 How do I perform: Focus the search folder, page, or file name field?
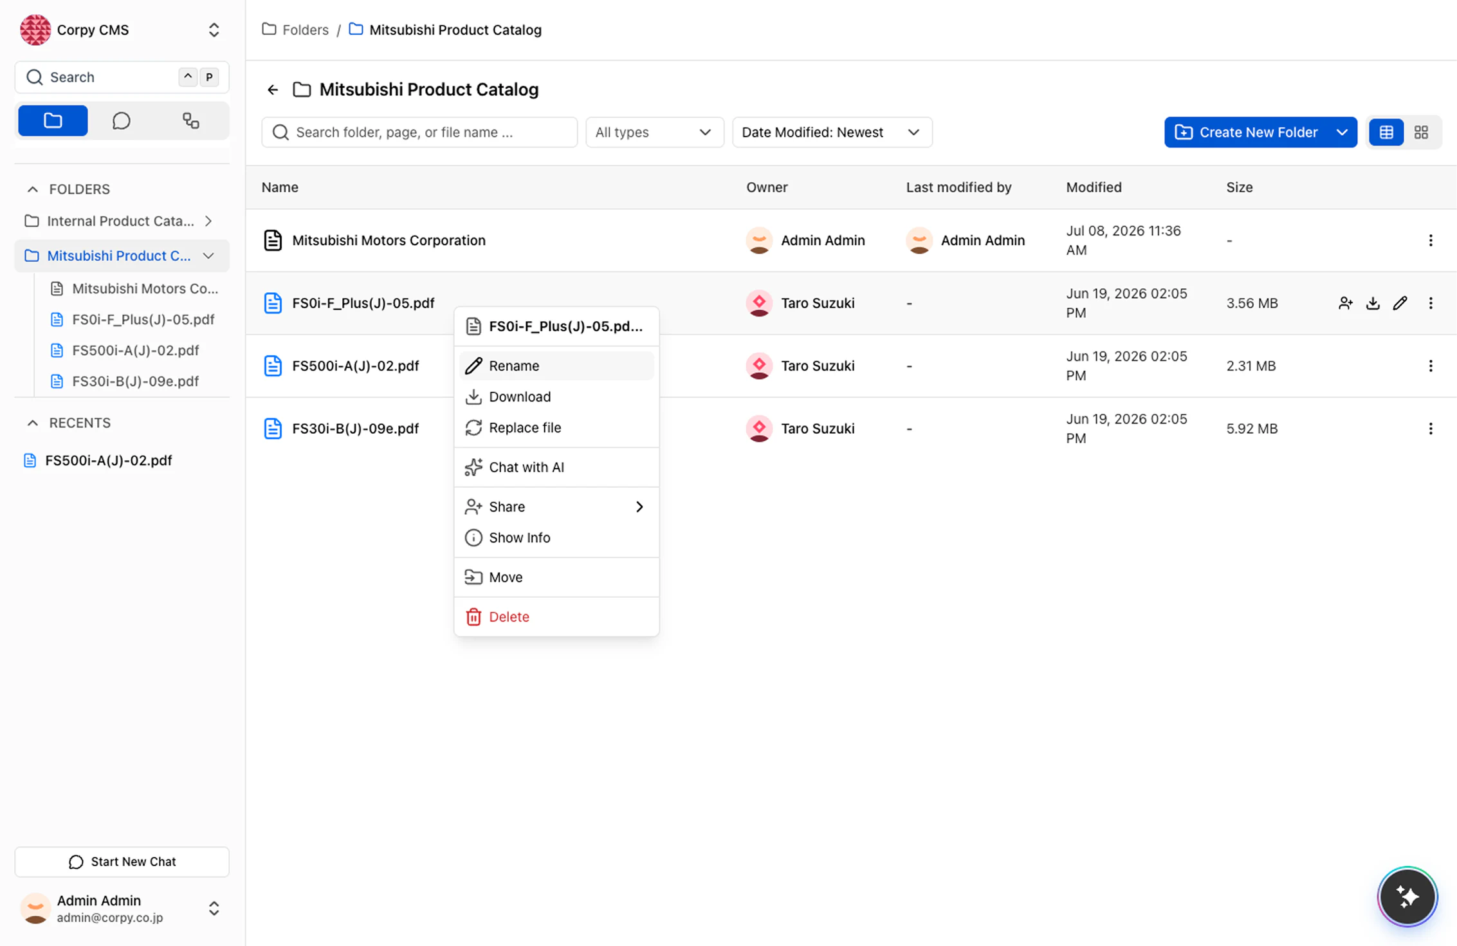pyautogui.click(x=419, y=132)
